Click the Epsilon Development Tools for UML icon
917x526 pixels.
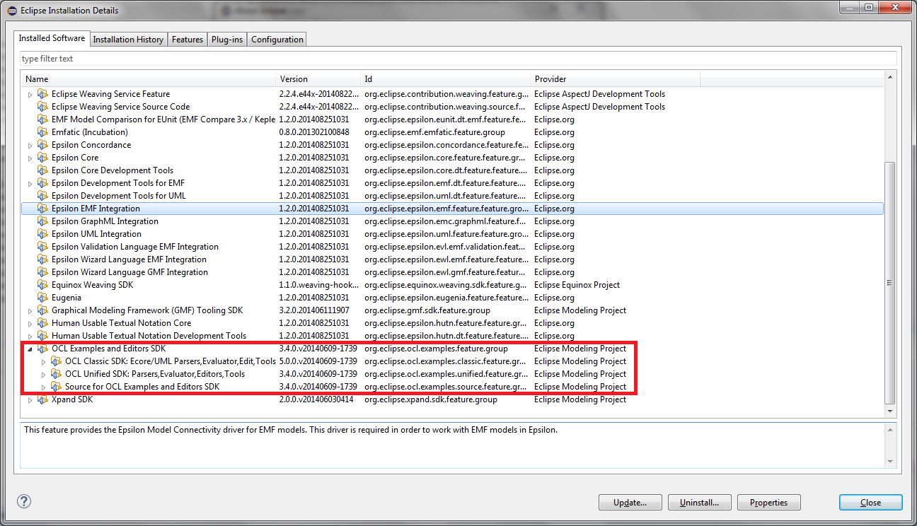click(43, 196)
